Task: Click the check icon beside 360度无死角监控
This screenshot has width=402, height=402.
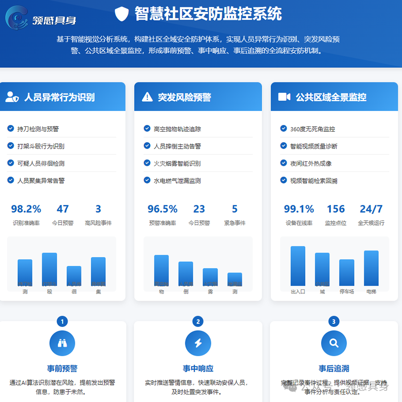Action: pos(283,128)
